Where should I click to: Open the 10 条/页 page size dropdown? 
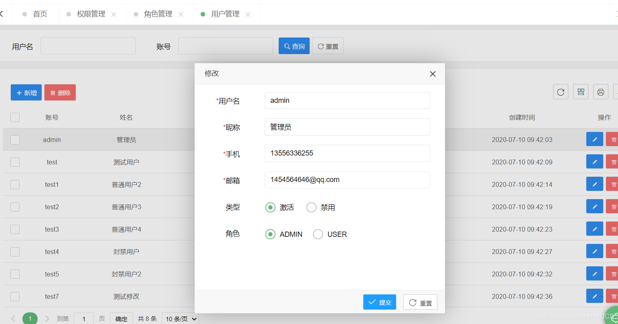[180, 318]
